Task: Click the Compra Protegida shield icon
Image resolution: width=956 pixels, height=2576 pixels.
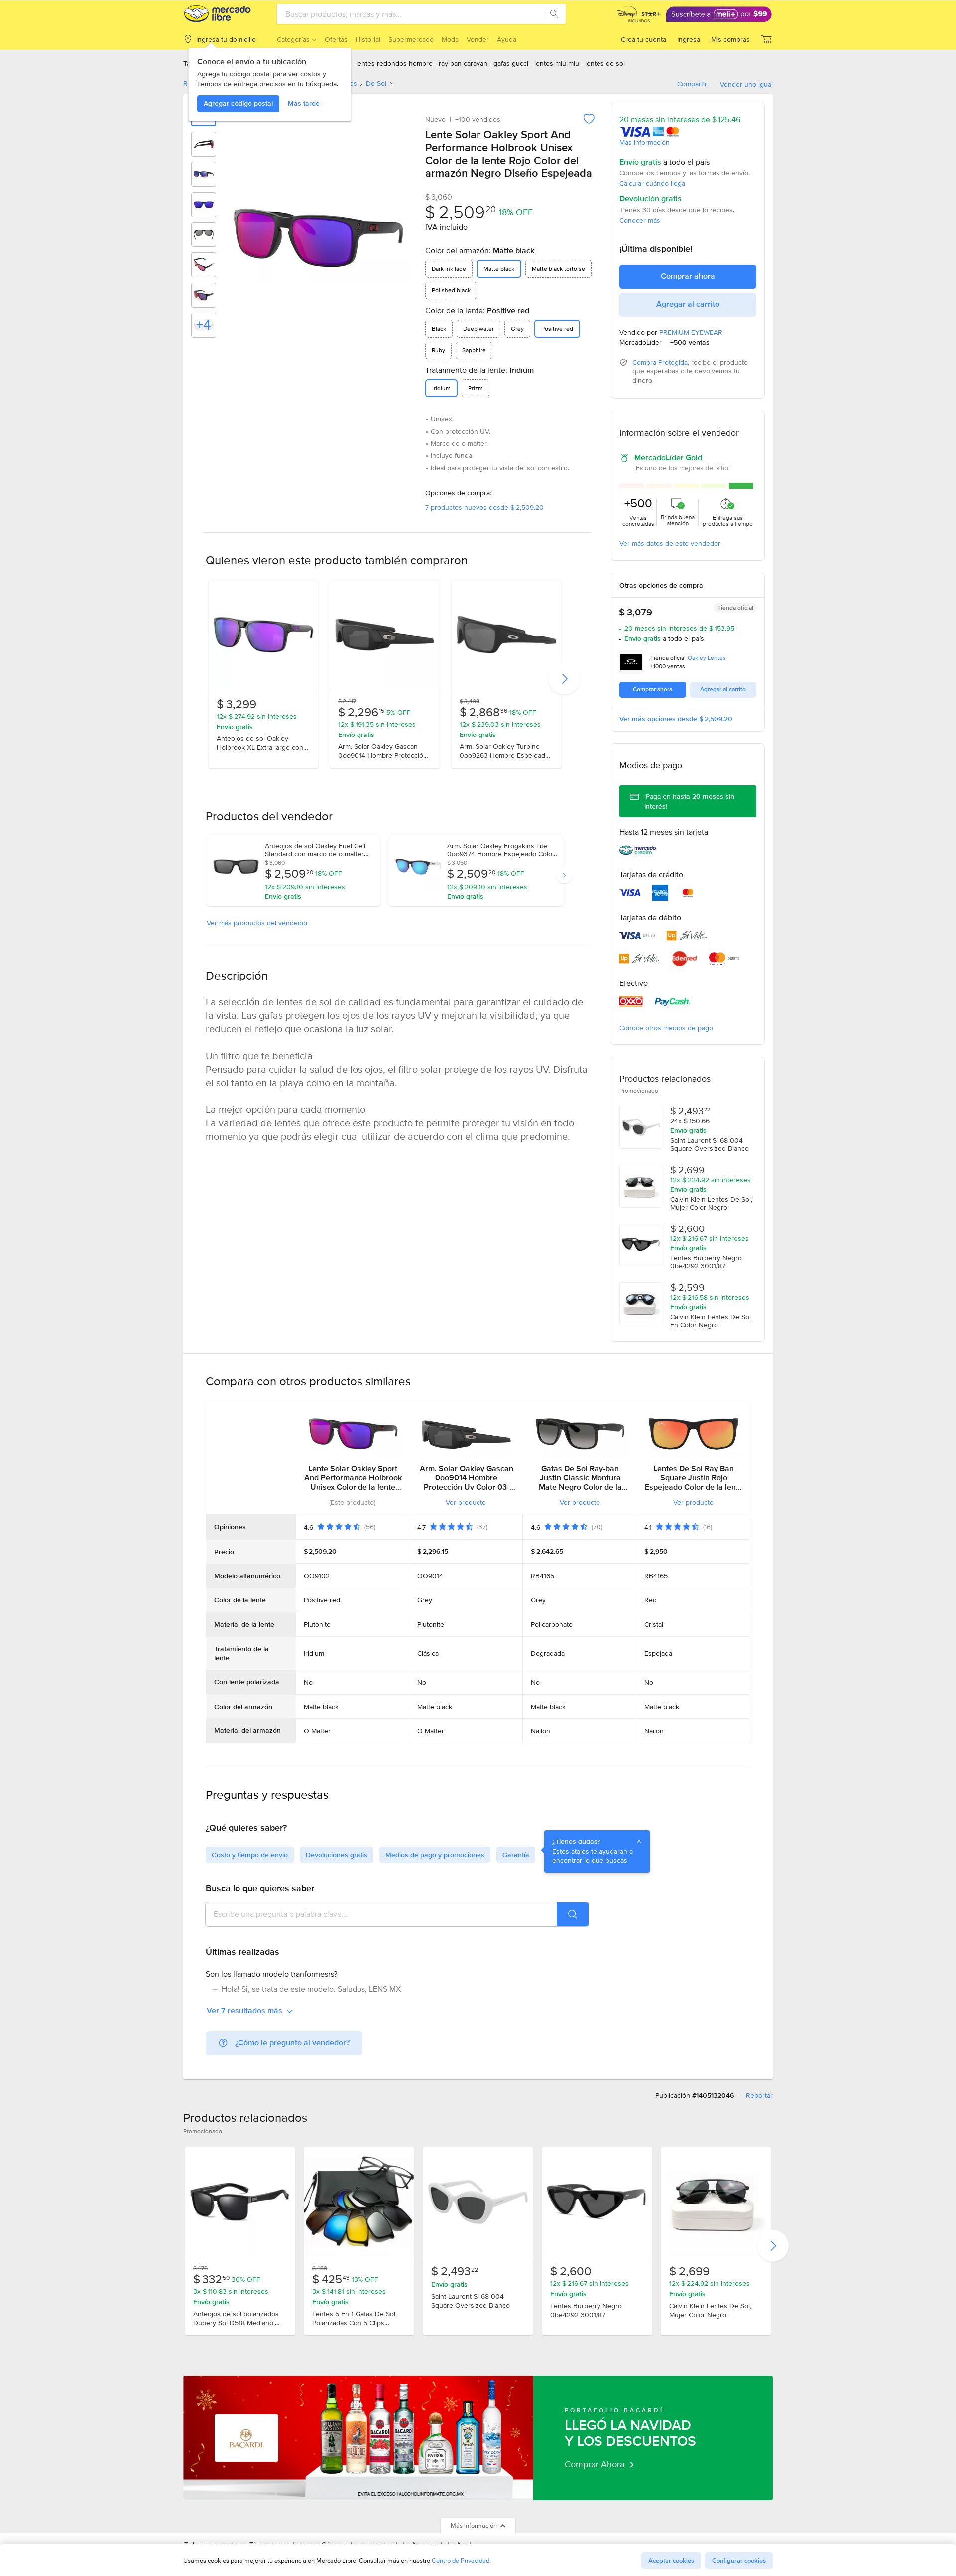Action: 623,363
